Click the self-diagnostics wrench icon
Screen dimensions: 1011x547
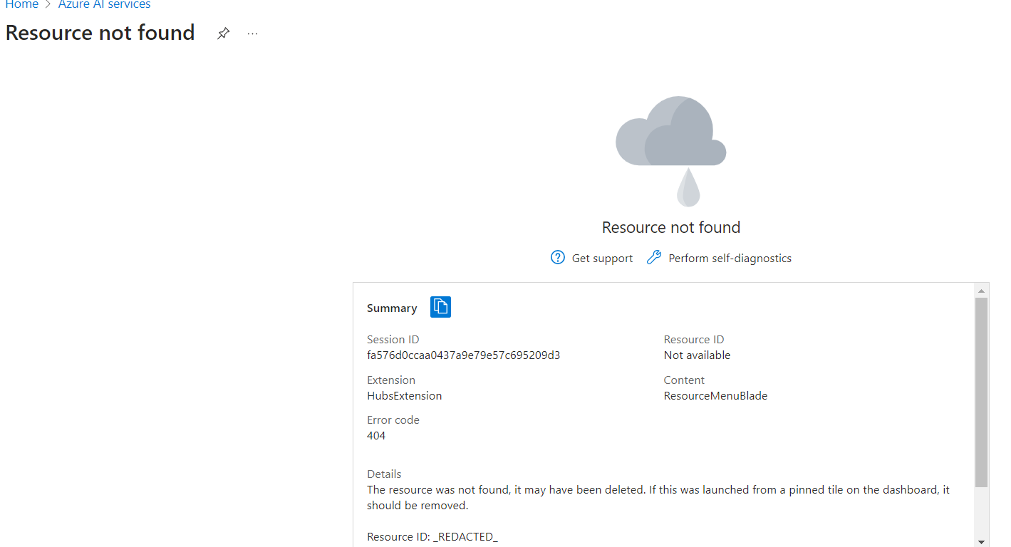(653, 258)
